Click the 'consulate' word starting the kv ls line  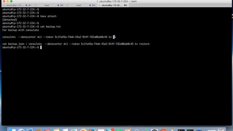(x=9, y=37)
